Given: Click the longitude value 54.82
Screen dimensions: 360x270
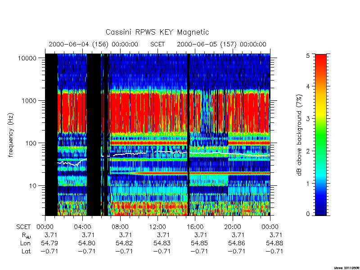Looking at the screenshot, I should point(124,243).
